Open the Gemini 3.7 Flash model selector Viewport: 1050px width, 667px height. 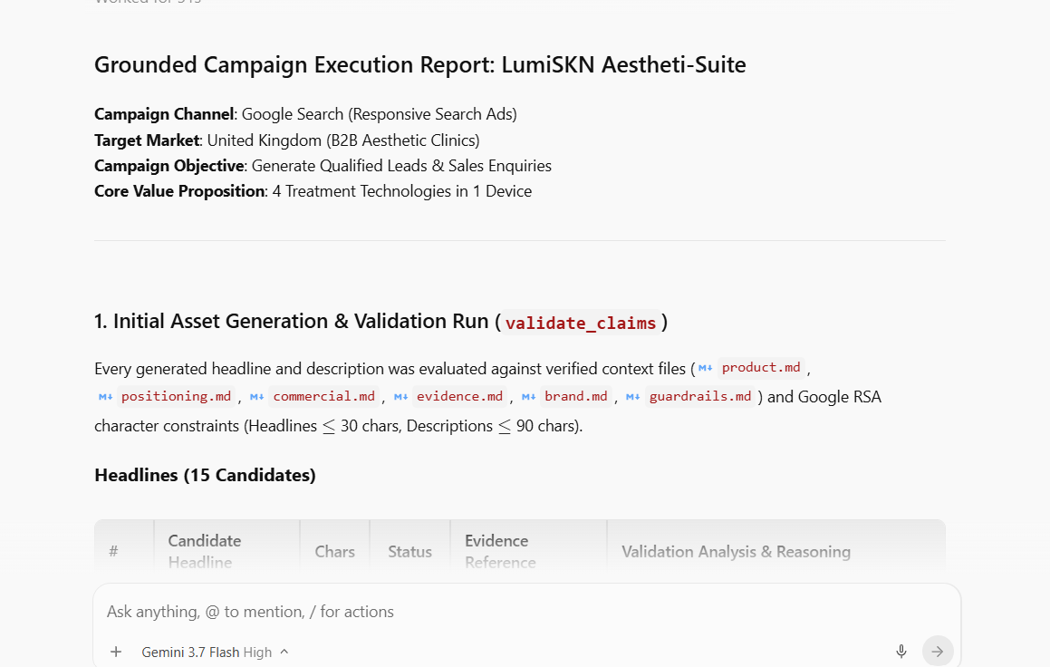215,652
